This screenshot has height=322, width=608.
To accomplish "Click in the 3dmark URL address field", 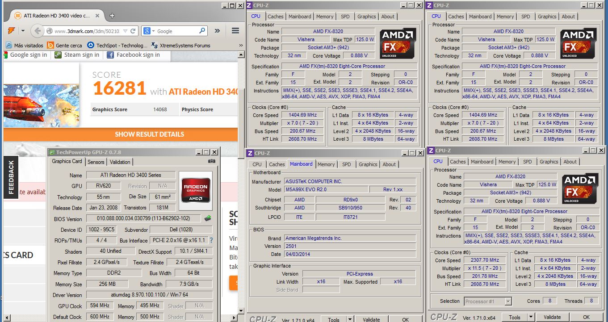I will [87, 31].
